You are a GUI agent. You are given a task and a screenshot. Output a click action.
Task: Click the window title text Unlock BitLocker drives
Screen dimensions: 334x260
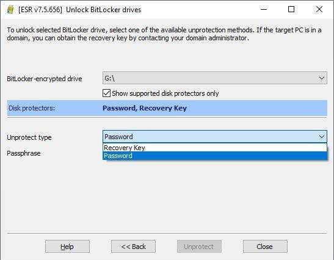click(x=104, y=10)
